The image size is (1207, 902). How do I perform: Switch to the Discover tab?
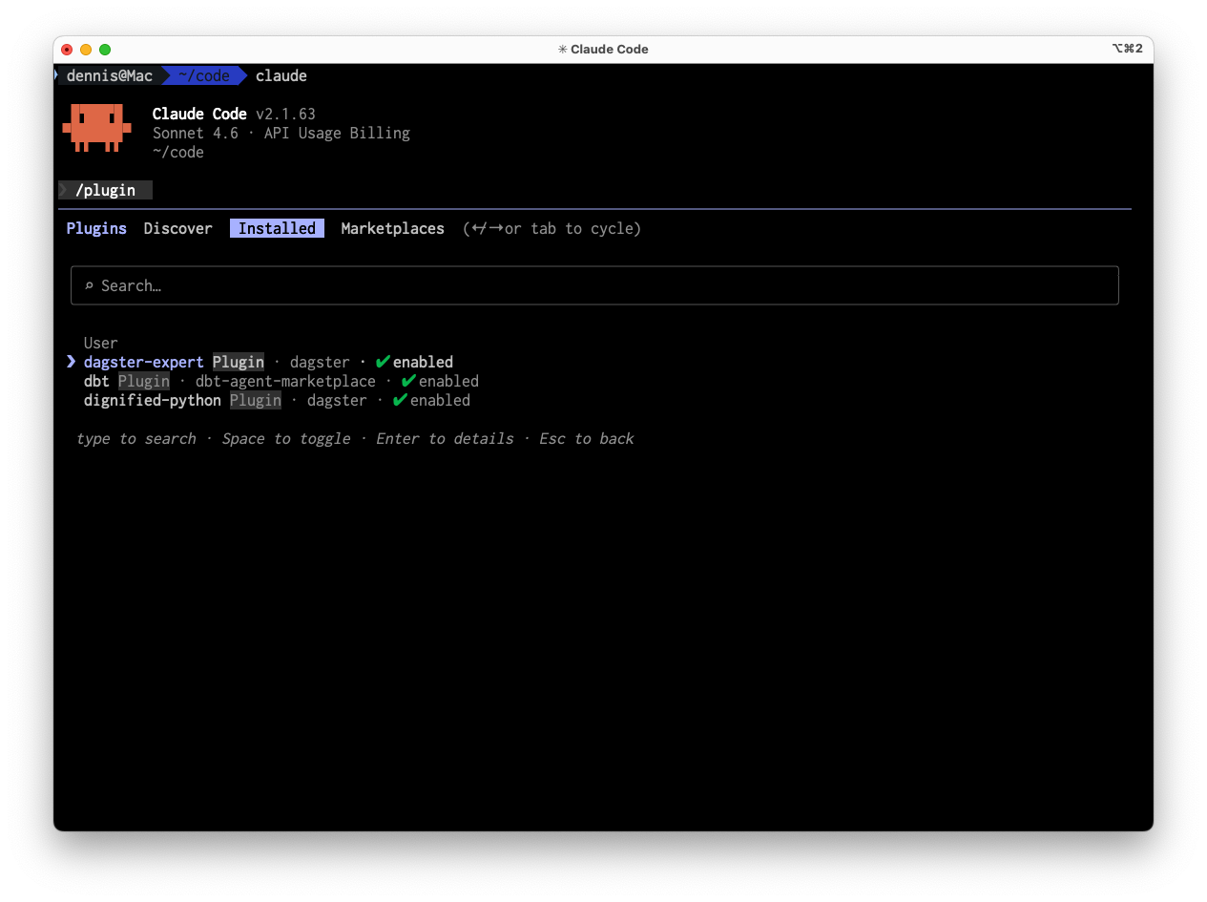(x=177, y=228)
